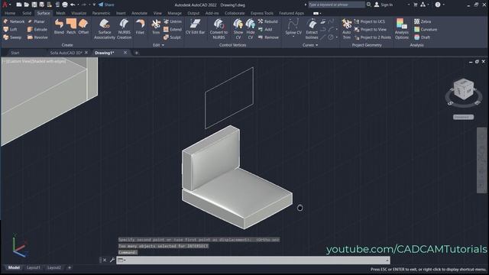Click the Blend surface tool
Image resolution: width=489 pixels, height=275 pixels.
59,26
